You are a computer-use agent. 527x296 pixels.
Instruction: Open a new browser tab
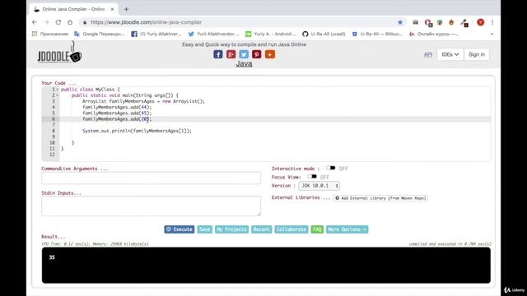(126, 9)
